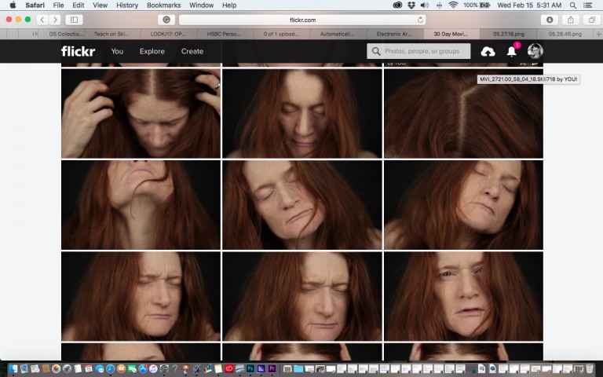This screenshot has width=603, height=377.
Task: Open the volume menu bar icon
Action: coord(425,5)
